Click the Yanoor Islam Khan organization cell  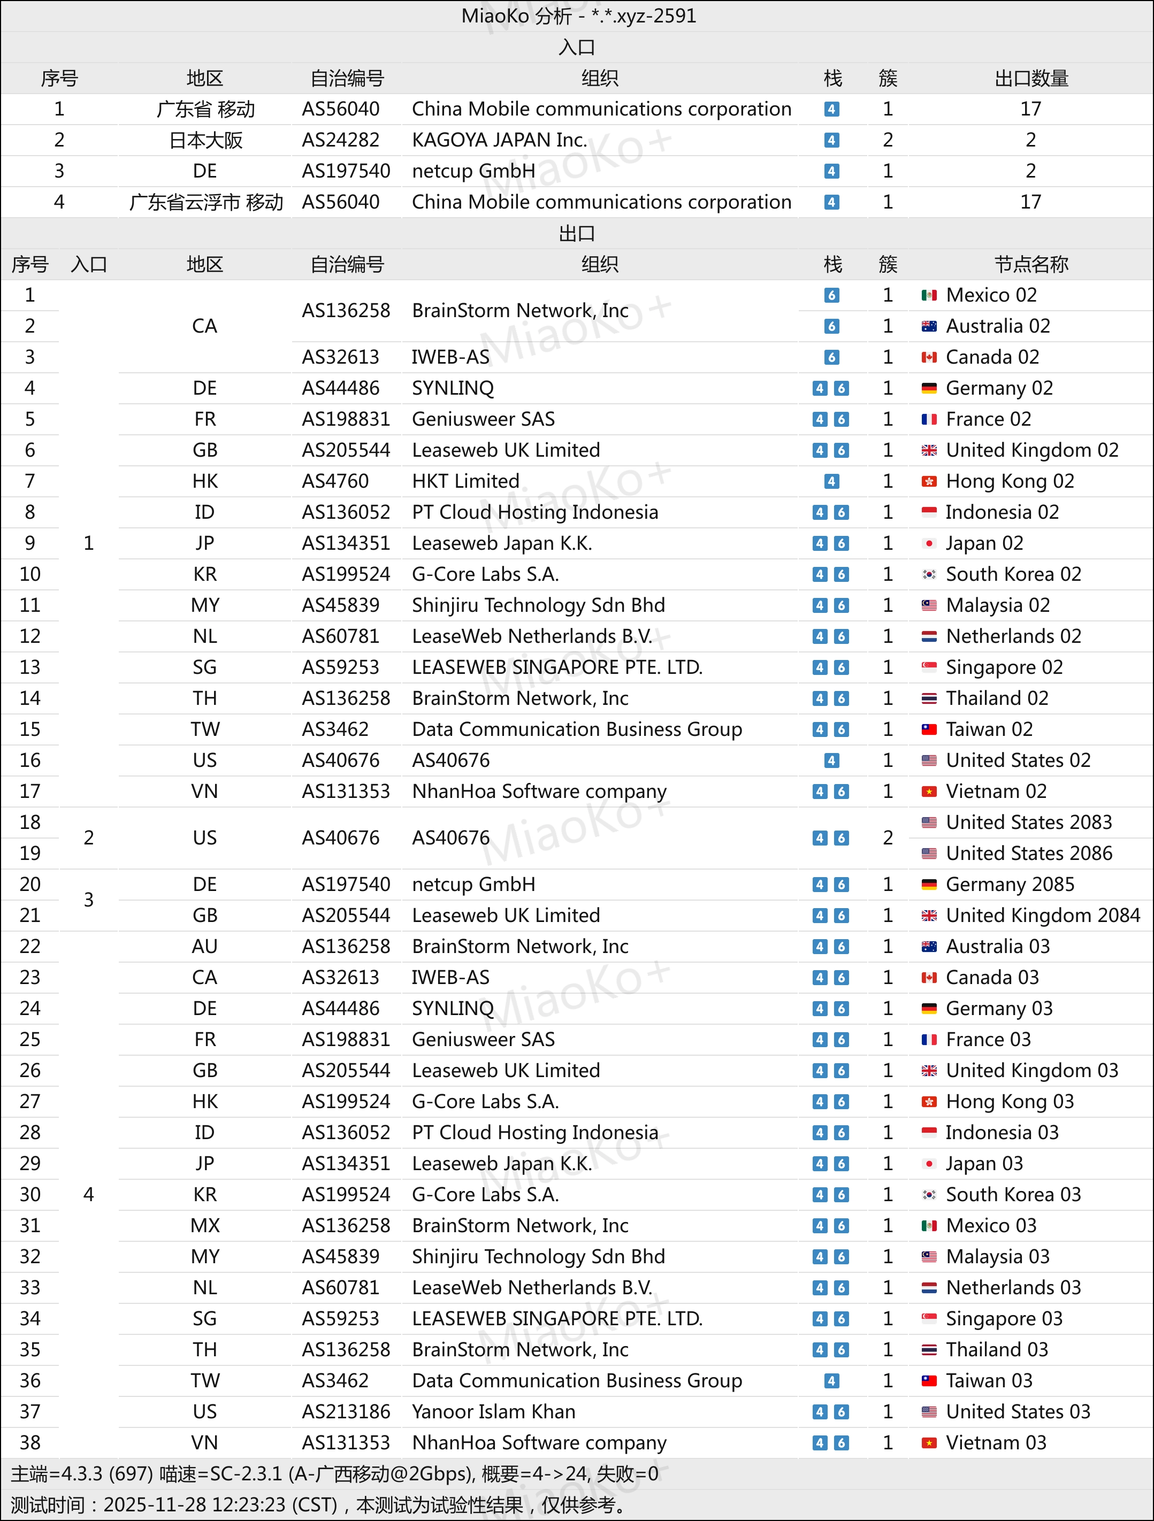coord(493,1412)
